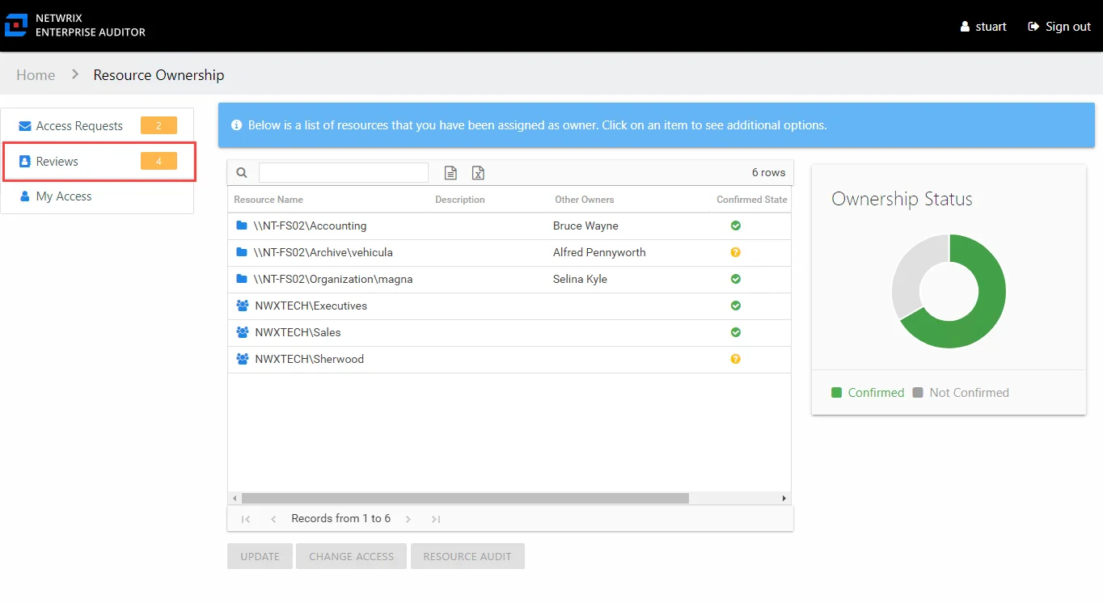This screenshot has width=1103, height=603.
Task: Click green confirmed icon for Accounting row
Action: (x=736, y=226)
